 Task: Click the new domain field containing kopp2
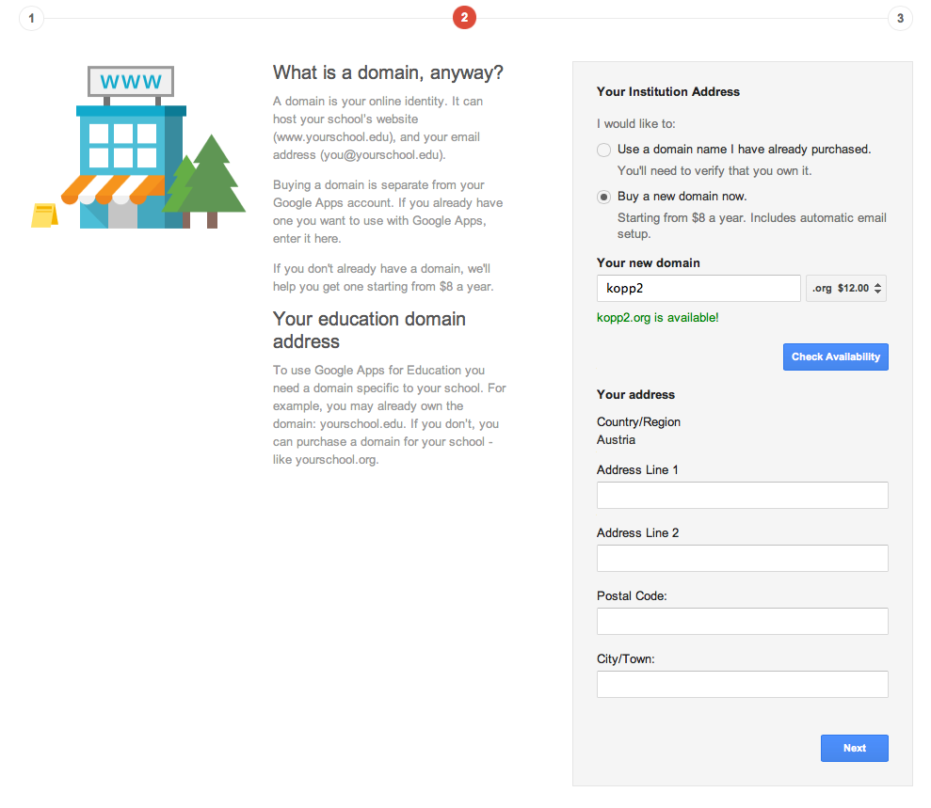(698, 289)
